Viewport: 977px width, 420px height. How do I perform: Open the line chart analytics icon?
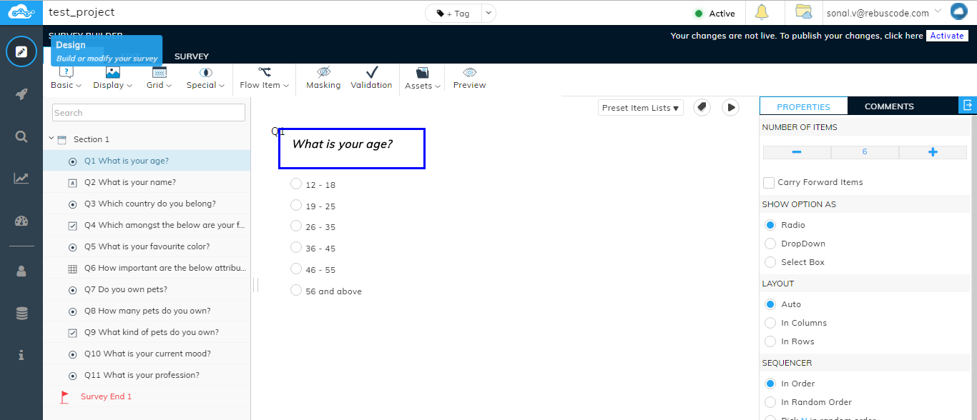21,179
